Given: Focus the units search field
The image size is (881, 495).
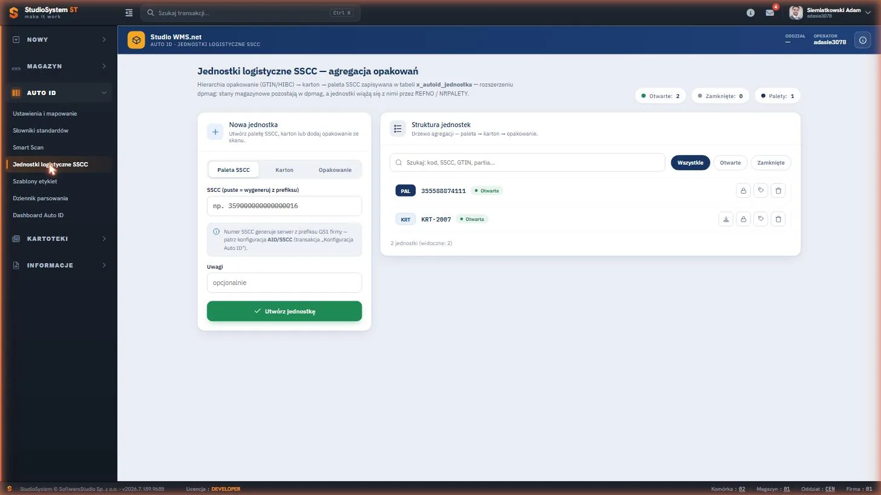Looking at the screenshot, I should [x=527, y=162].
